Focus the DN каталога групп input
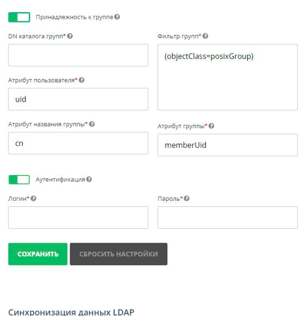Viewport: 305px width, 316px height. click(78, 55)
